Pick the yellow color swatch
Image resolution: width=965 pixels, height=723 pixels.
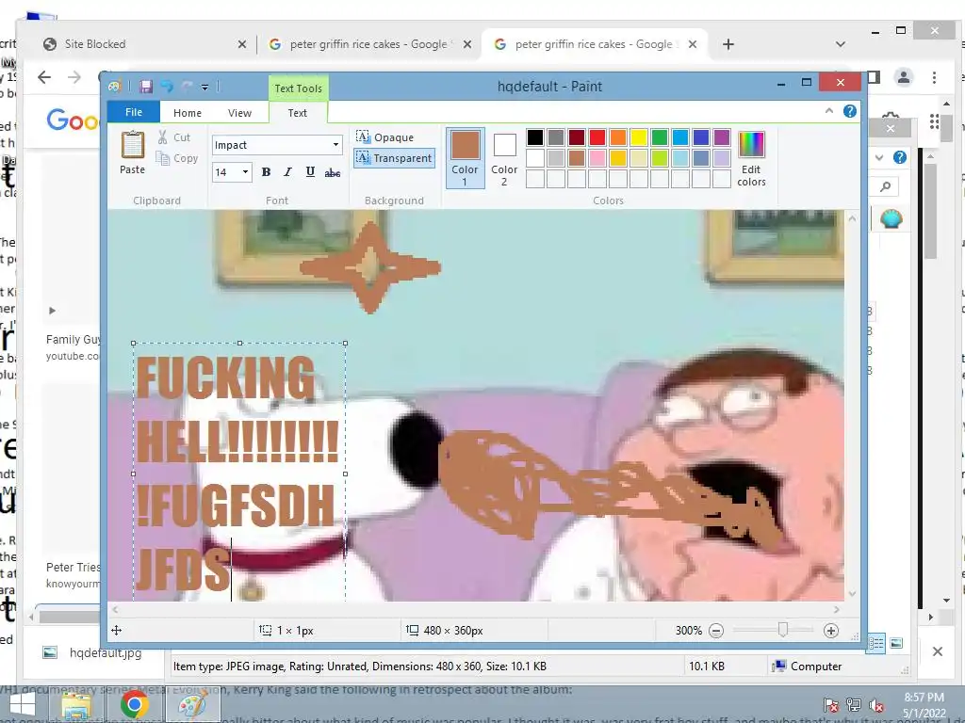[x=639, y=137]
